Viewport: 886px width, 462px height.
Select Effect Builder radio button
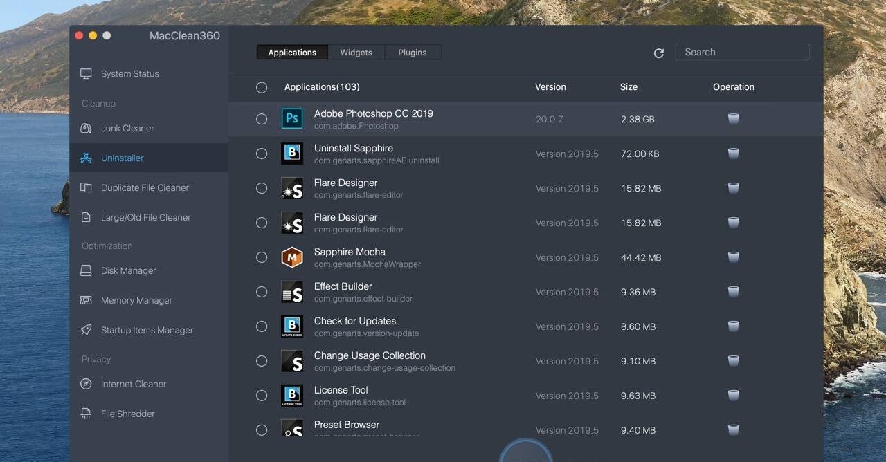click(x=262, y=292)
